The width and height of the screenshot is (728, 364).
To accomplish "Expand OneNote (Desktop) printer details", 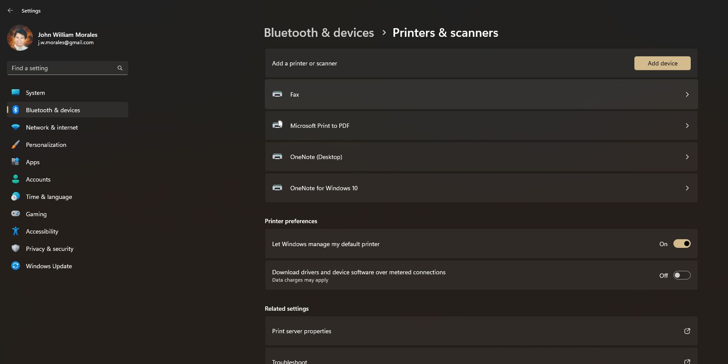I will coord(687,157).
